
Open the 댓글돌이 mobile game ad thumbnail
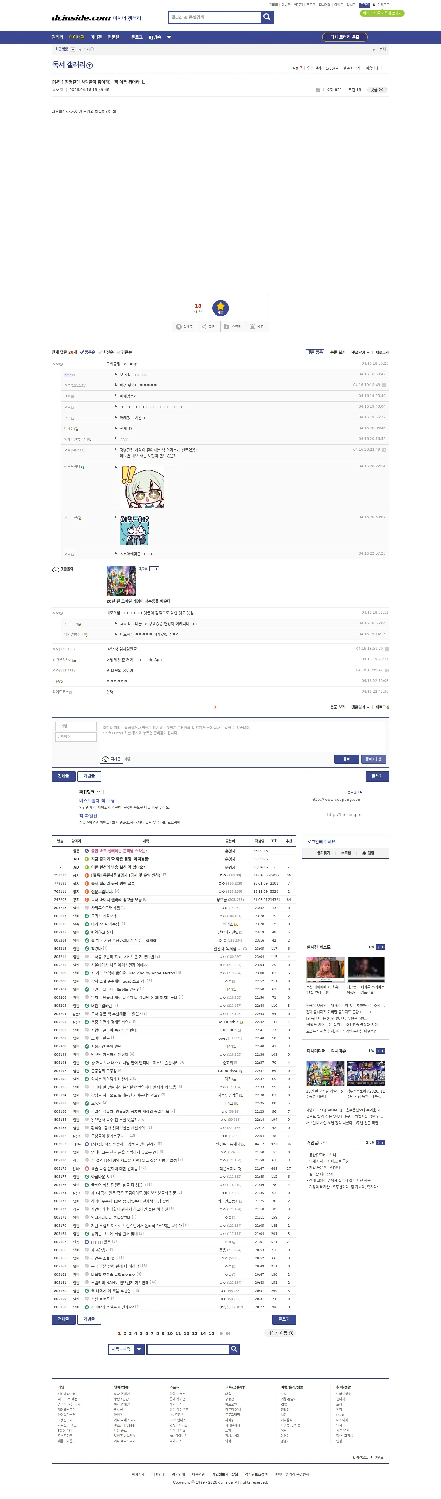click(121, 581)
